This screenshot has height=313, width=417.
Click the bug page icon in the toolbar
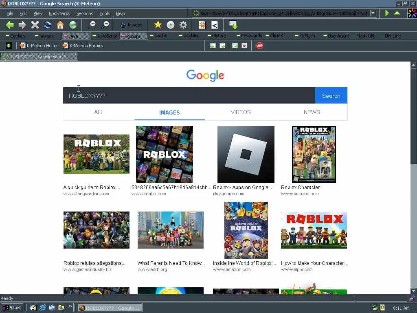point(202,25)
